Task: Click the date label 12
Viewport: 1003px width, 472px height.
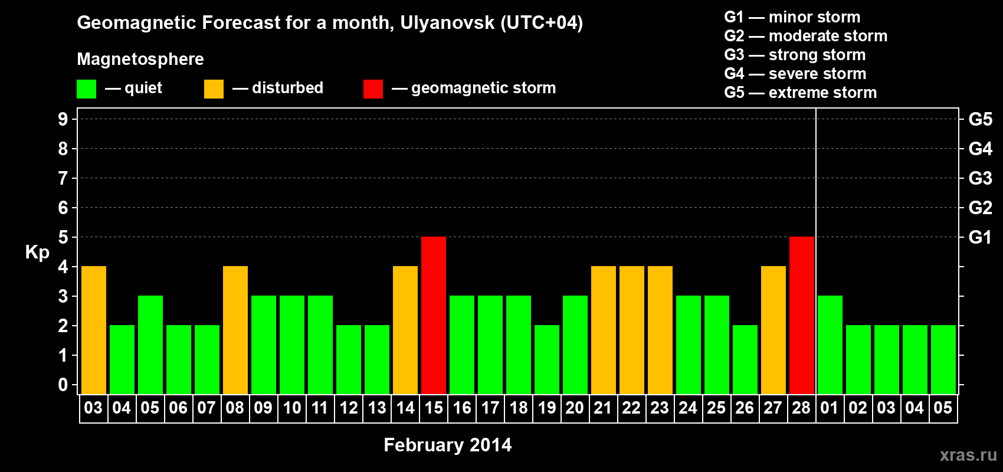Action: coord(349,408)
